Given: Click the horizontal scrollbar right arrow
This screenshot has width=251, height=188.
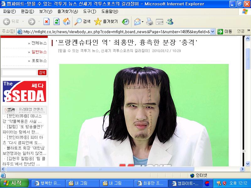Looking at the screenshot, I should click(x=242, y=169).
